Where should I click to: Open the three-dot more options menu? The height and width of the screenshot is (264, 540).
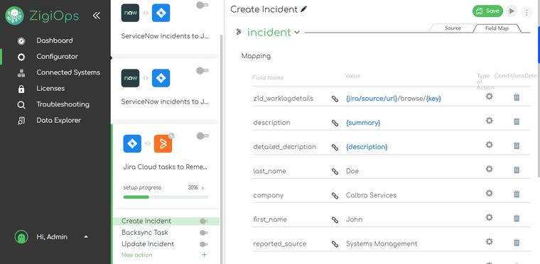[526, 12]
